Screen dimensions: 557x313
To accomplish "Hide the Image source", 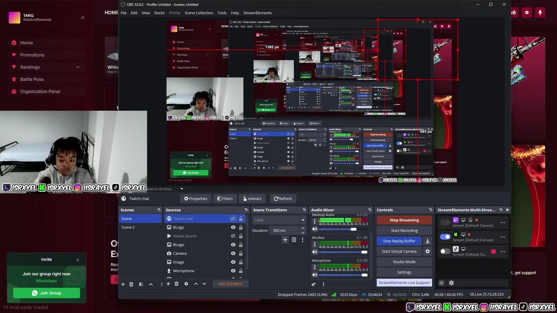I will coord(233,262).
